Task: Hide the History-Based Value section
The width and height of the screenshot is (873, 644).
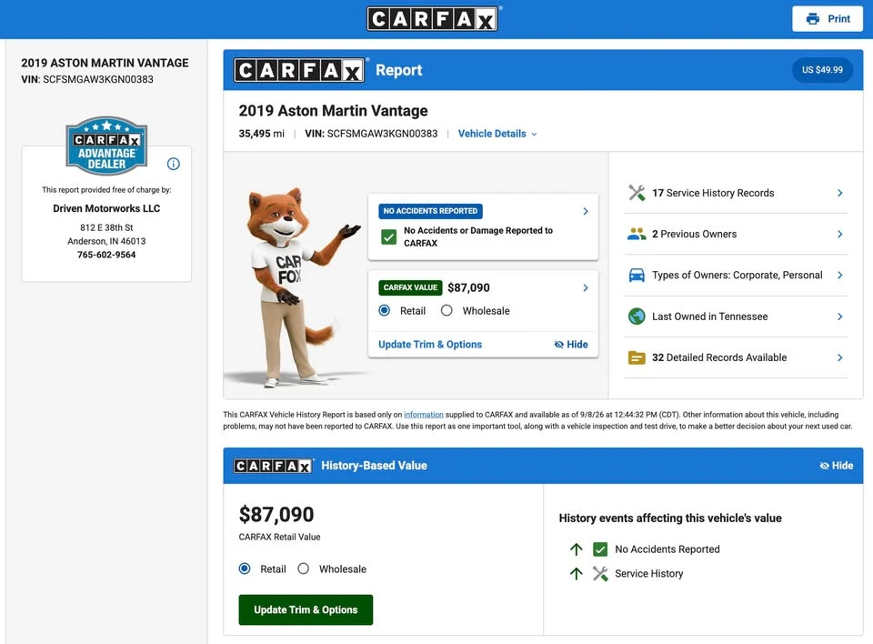Action: [x=837, y=466]
